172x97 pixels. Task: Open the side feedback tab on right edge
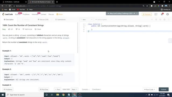click(x=170, y=41)
